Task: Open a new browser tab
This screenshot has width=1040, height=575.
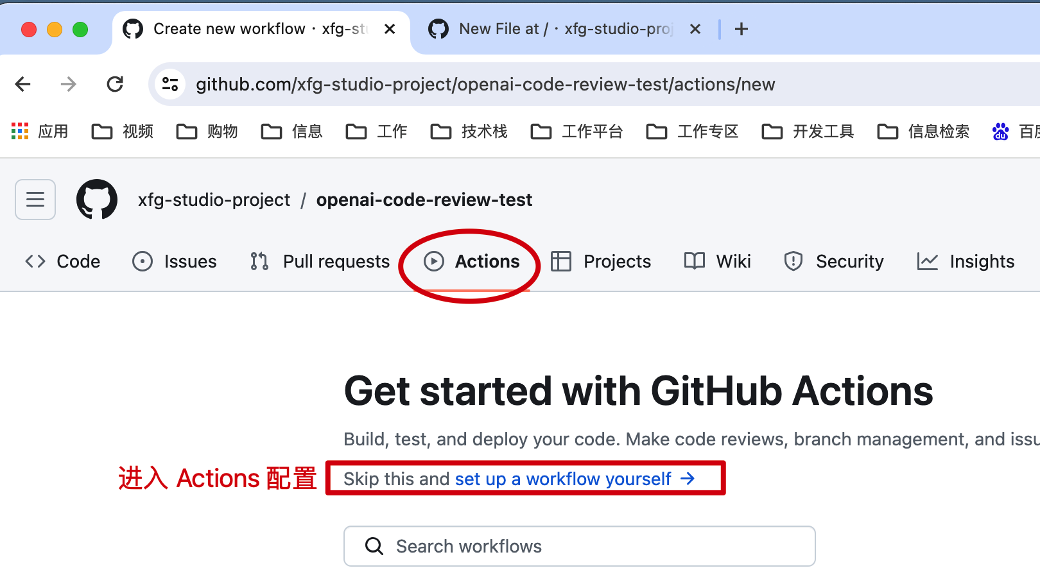Action: pyautogui.click(x=741, y=29)
